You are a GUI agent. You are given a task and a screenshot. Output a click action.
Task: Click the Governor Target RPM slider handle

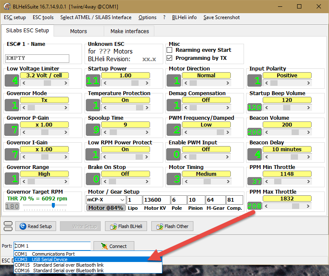point(53,205)
